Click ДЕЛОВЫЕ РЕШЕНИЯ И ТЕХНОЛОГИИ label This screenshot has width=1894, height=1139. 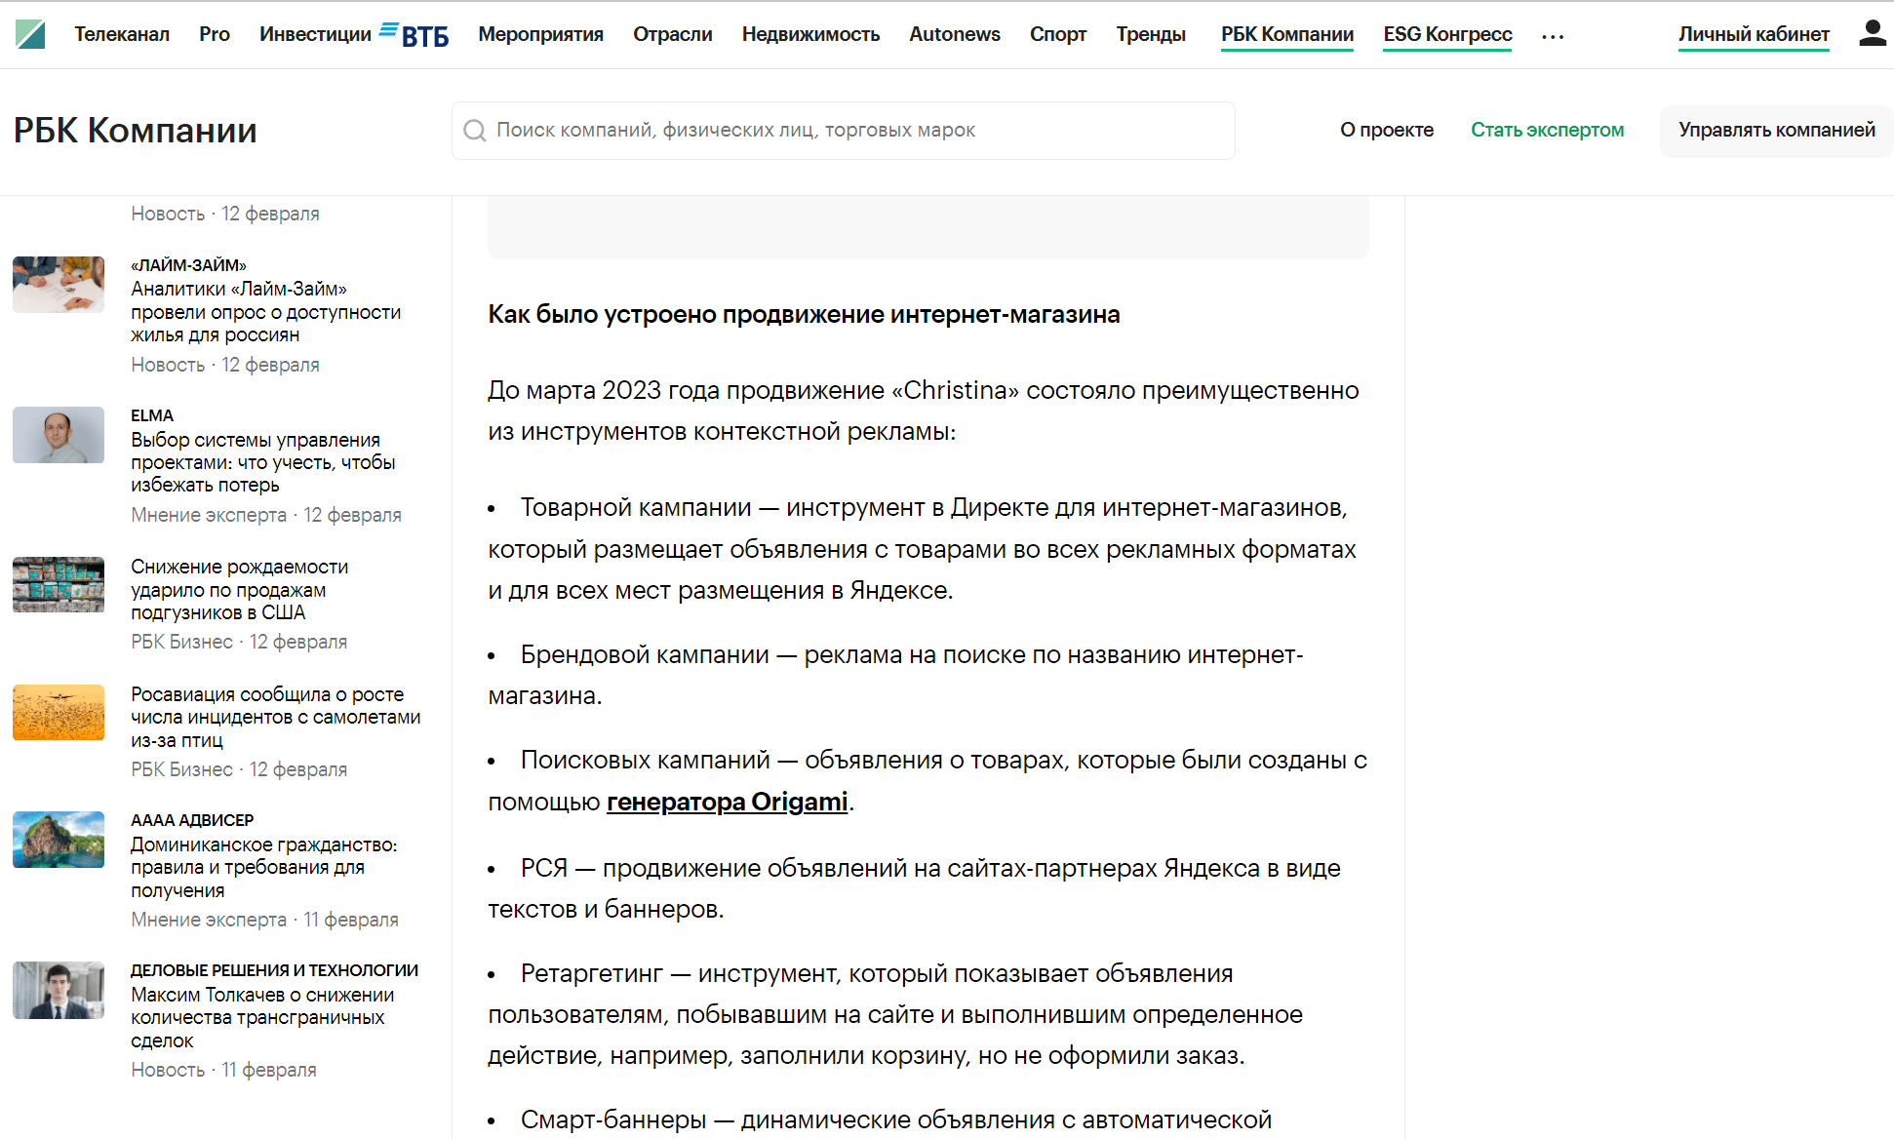(x=274, y=970)
